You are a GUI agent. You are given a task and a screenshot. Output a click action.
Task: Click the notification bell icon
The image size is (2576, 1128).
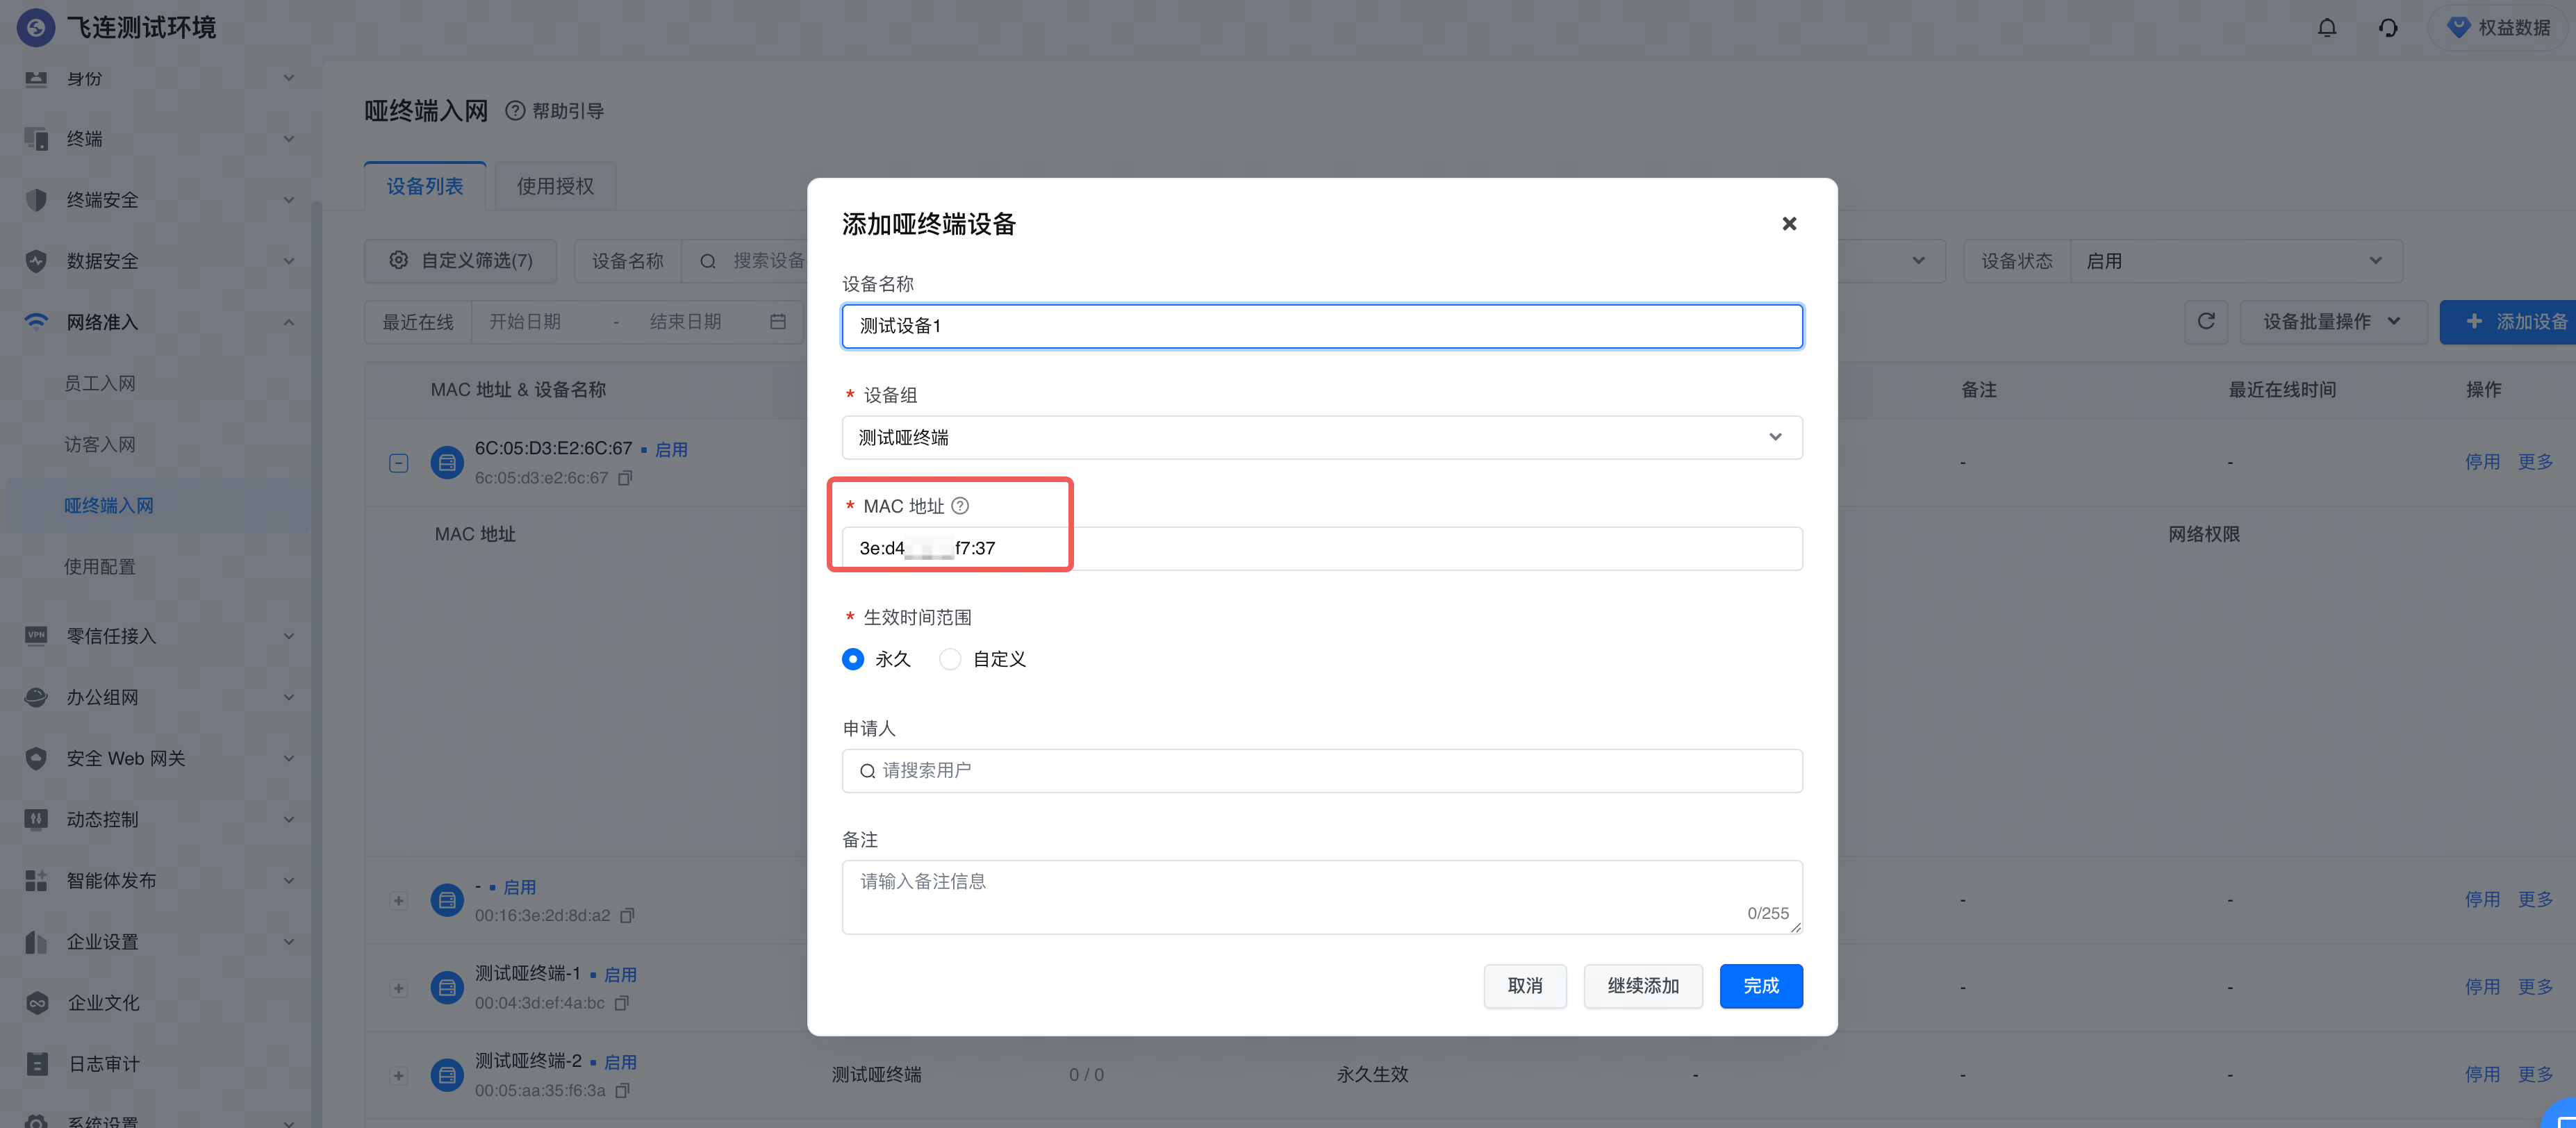[2327, 28]
